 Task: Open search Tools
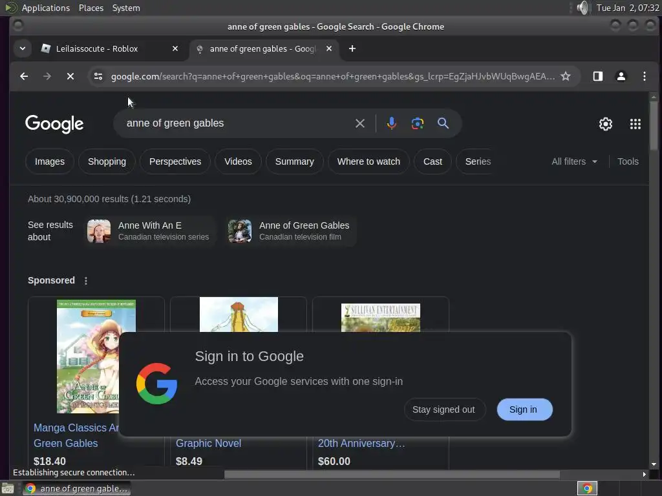628,161
